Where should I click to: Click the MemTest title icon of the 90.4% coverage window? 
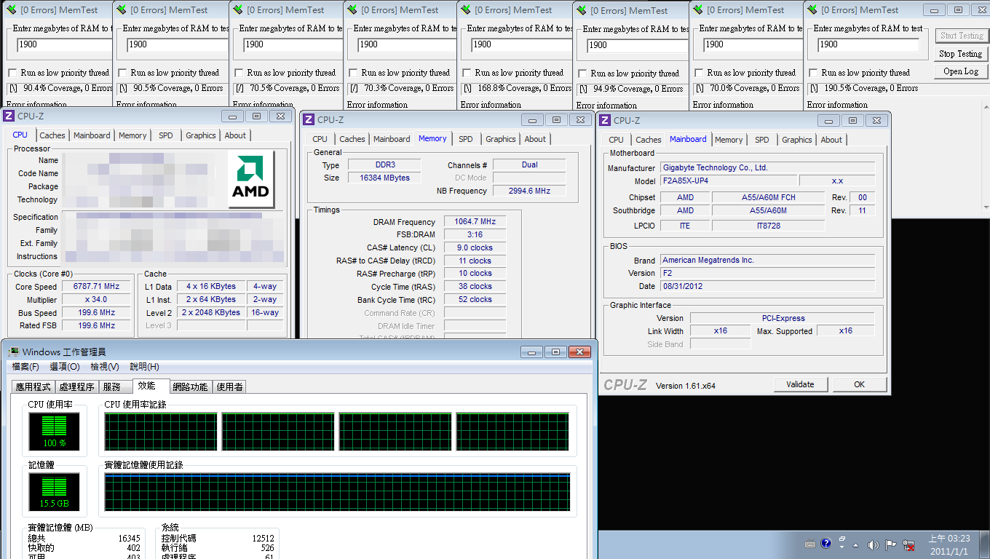9,10
